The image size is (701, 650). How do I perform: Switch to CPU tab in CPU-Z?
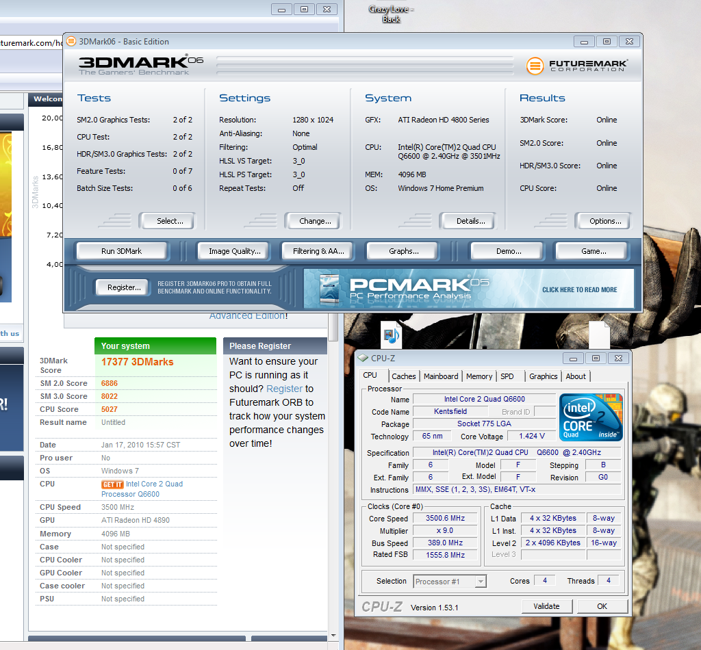[x=370, y=375]
